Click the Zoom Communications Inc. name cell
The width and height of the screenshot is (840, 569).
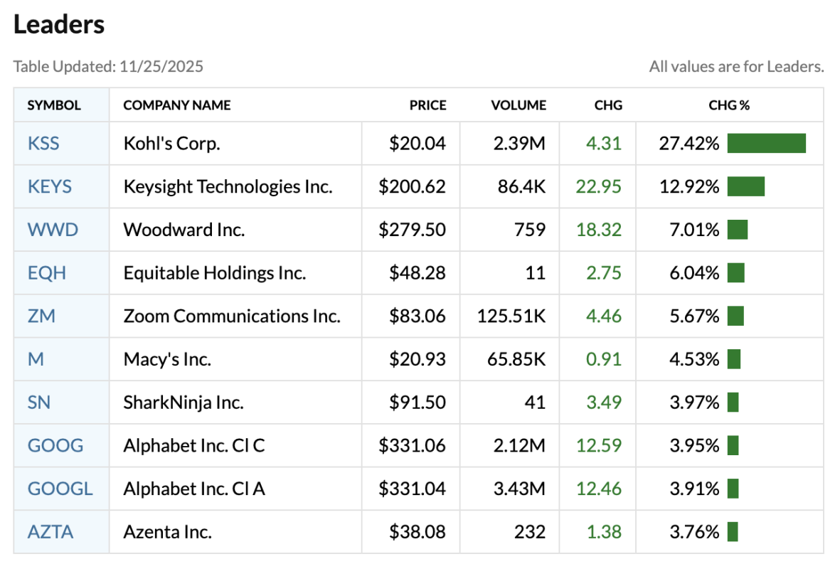(x=232, y=316)
